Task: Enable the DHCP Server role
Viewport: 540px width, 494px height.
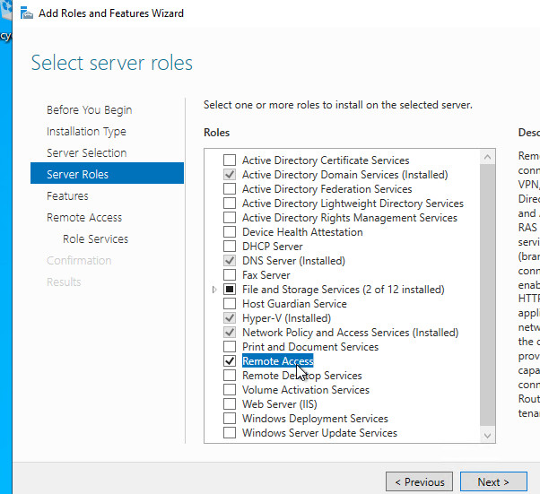Action: pos(230,247)
